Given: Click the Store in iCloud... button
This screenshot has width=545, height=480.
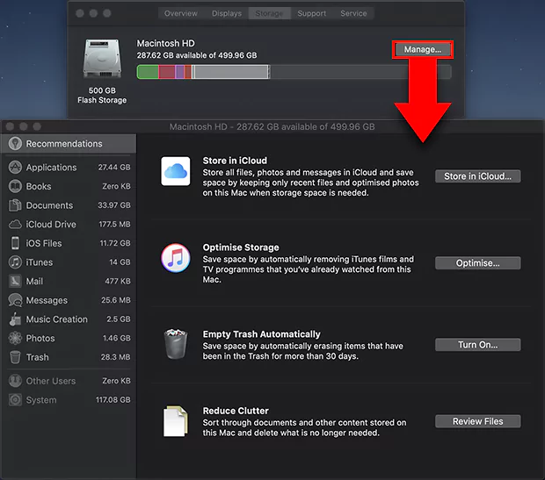Looking at the screenshot, I should (478, 176).
